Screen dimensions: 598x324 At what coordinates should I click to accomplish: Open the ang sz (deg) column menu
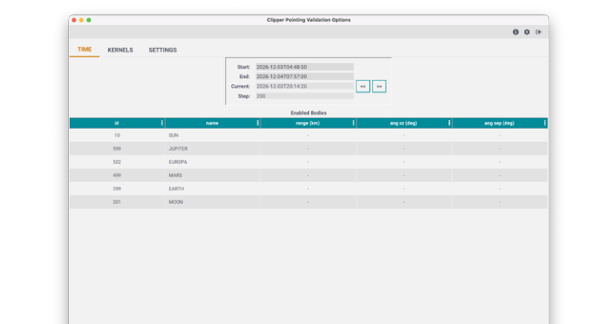click(x=449, y=123)
